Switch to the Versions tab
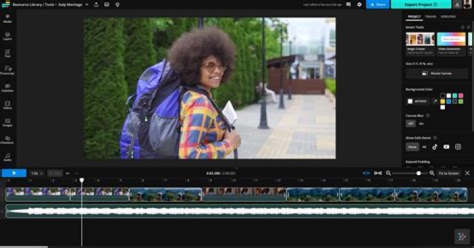This screenshot has width=474, height=248. (448, 16)
